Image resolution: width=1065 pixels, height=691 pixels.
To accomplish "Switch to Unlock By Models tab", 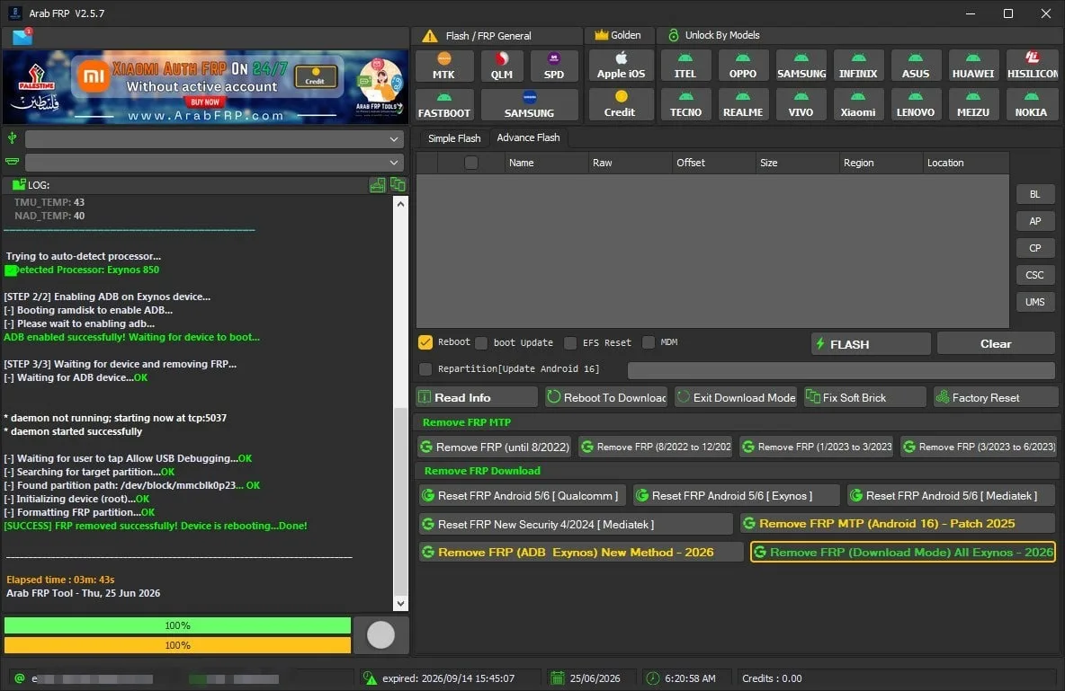I will click(x=713, y=35).
